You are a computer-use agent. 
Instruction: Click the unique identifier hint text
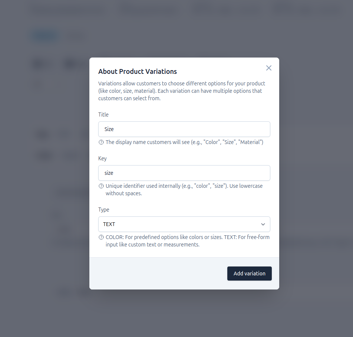pos(184,190)
